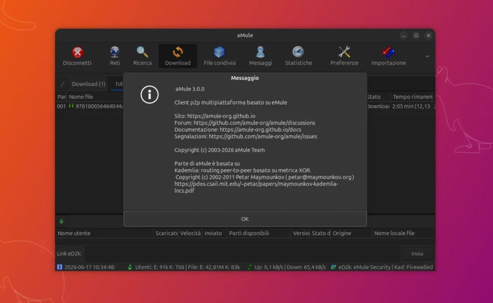The image size is (493, 303).
Task: Click the 'Stato d' column header in the sources list
Action: (320, 233)
